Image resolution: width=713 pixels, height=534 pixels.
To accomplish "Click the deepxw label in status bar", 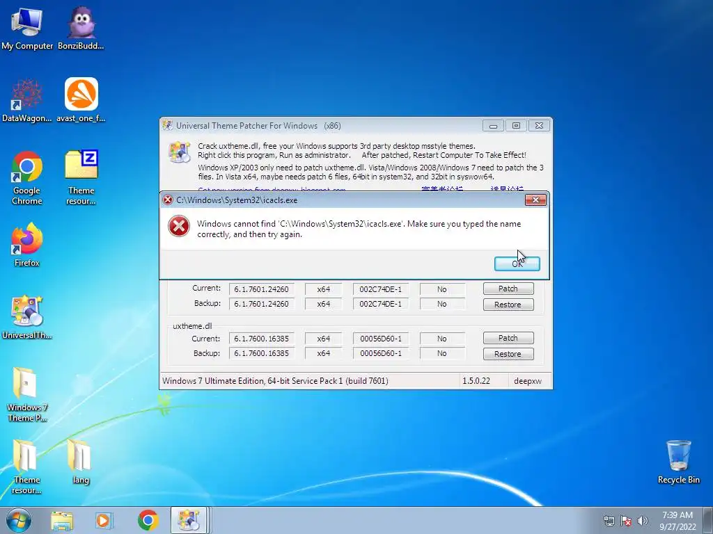I will click(528, 381).
